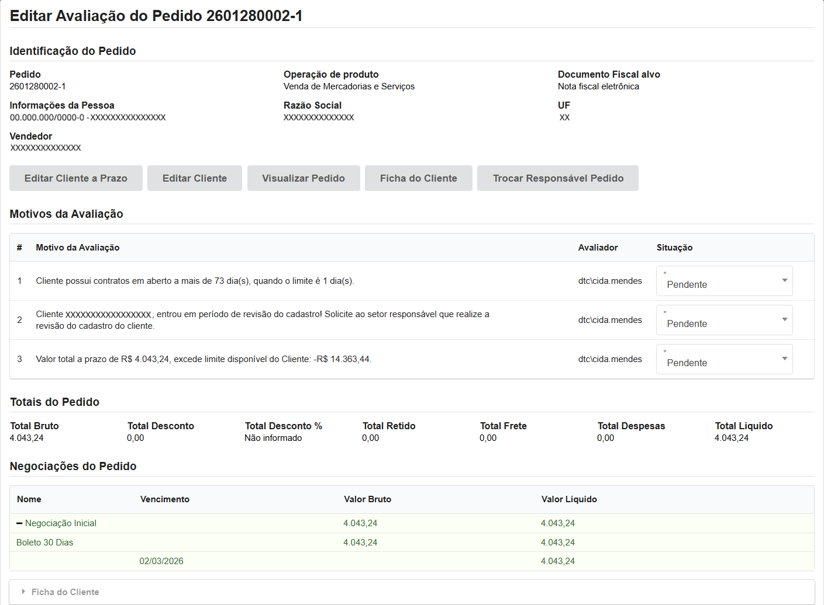The height and width of the screenshot is (605, 824).
Task: Open Visualizar Pedido
Action: point(303,178)
